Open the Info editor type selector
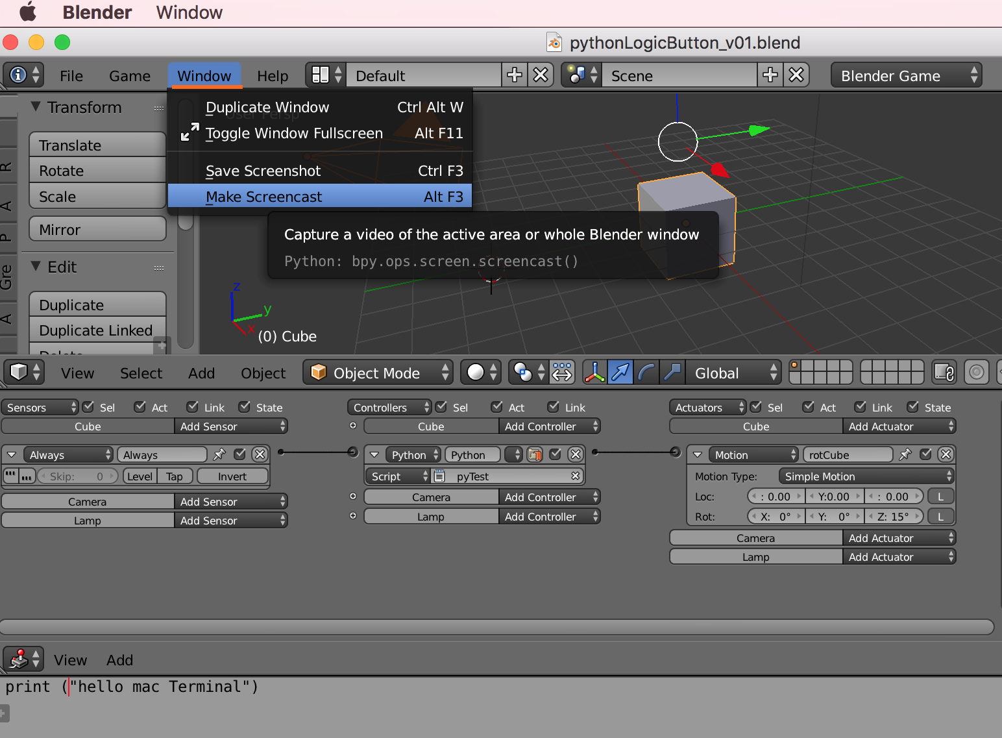 click(x=23, y=75)
